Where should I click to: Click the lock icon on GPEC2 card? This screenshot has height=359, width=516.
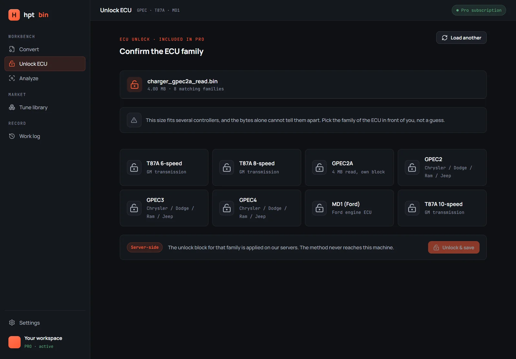(412, 168)
